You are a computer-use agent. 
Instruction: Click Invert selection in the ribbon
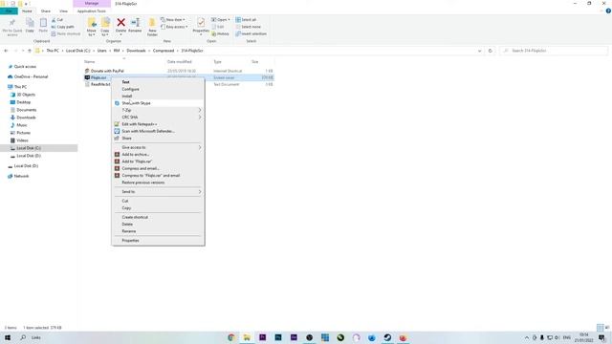pos(251,34)
